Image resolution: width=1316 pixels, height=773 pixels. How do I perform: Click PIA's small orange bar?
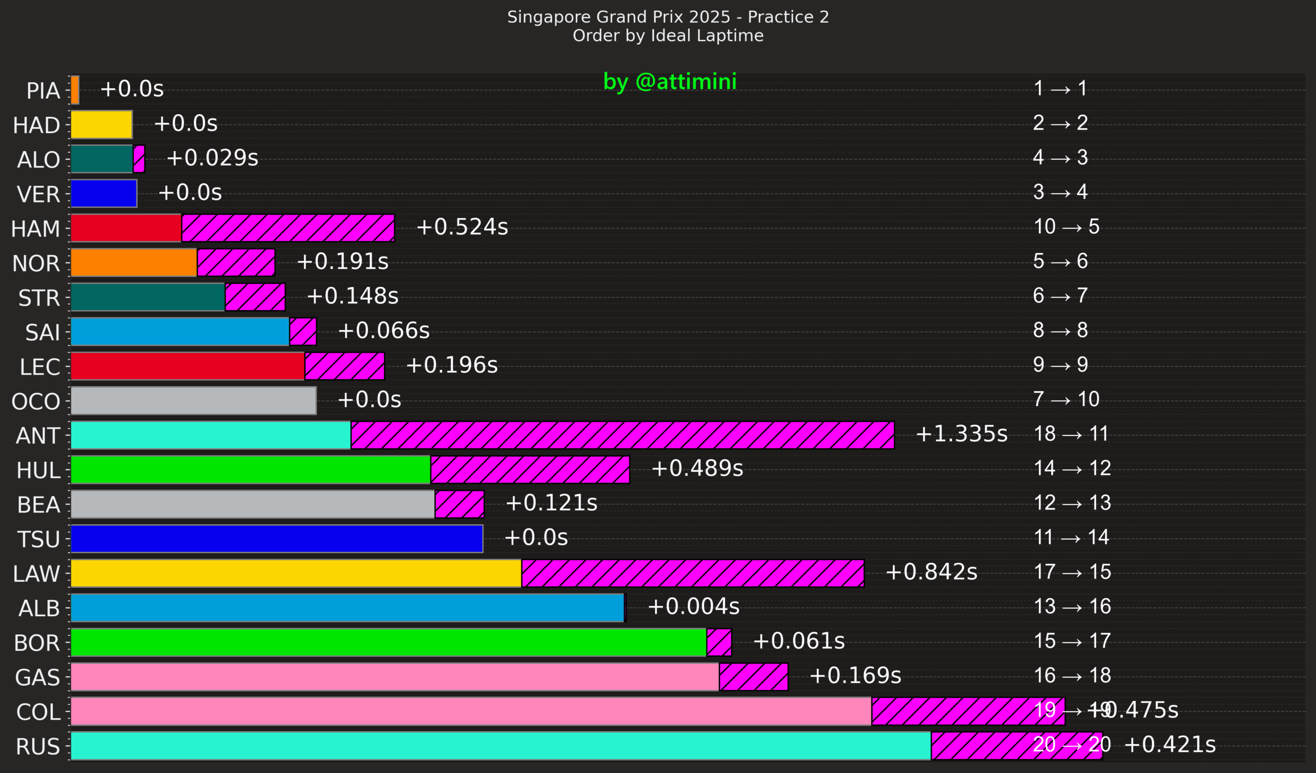point(75,90)
